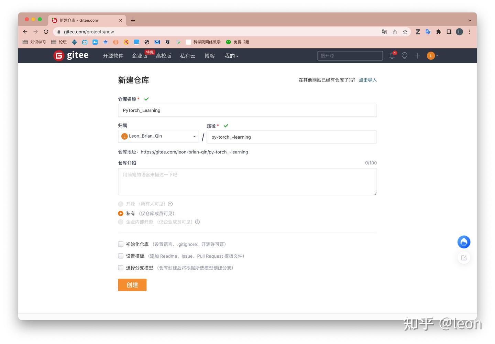Click the floating feedback edit icon
This screenshot has width=495, height=344.
[x=464, y=258]
